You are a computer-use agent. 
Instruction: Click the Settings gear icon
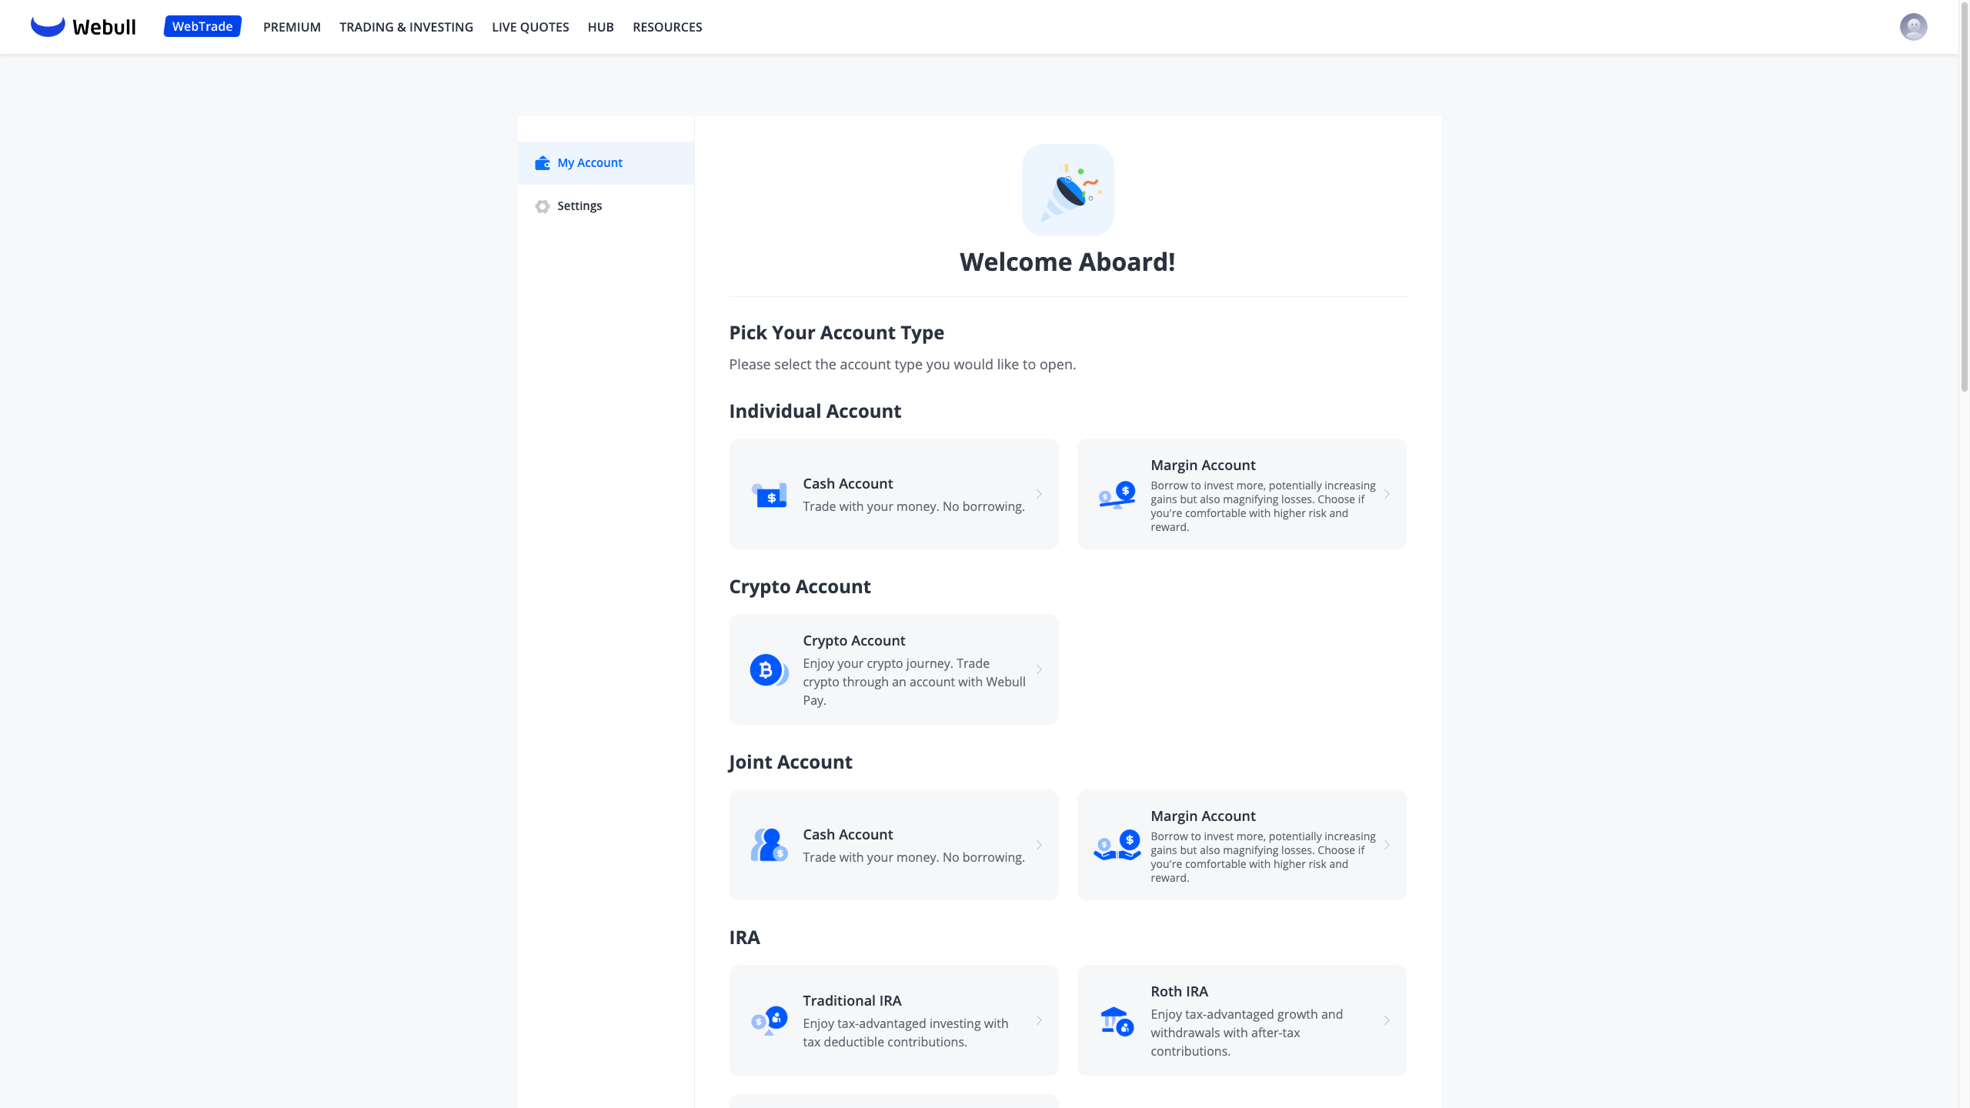pyautogui.click(x=543, y=206)
